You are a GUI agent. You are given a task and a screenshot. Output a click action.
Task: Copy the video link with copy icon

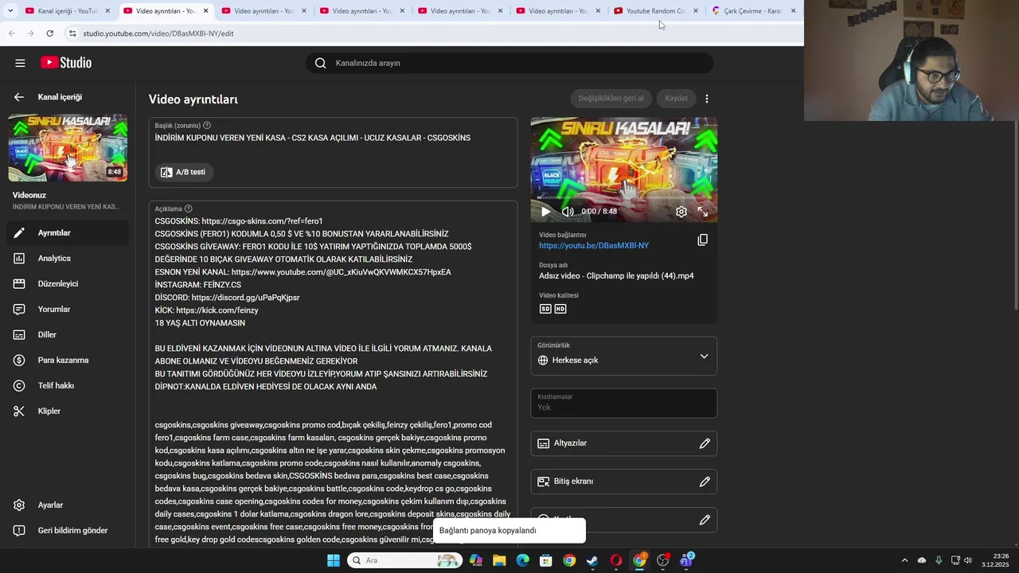[703, 240]
